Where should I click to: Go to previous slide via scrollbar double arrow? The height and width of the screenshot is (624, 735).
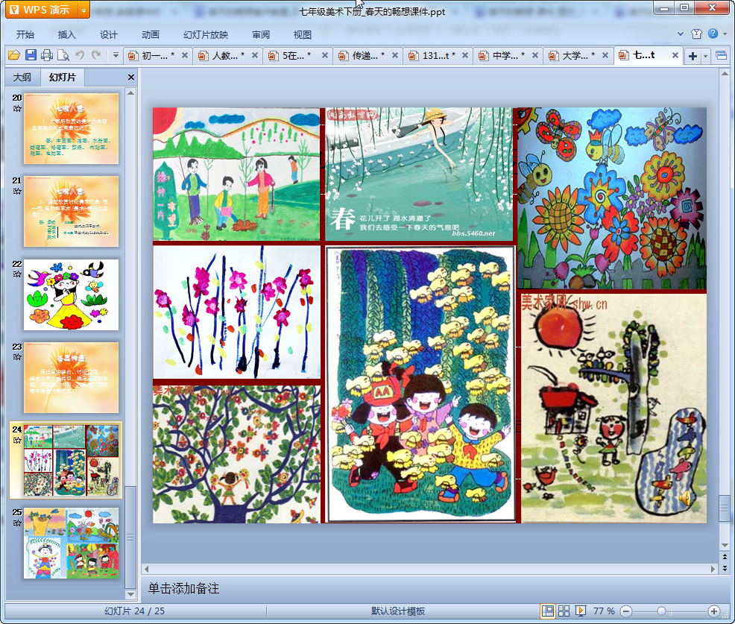[x=725, y=556]
